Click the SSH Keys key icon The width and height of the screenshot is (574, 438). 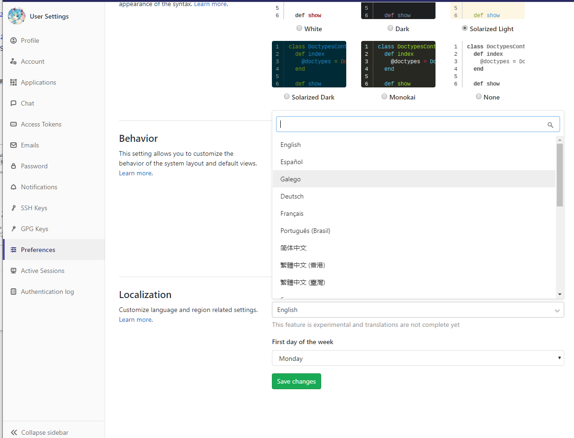tap(13, 208)
